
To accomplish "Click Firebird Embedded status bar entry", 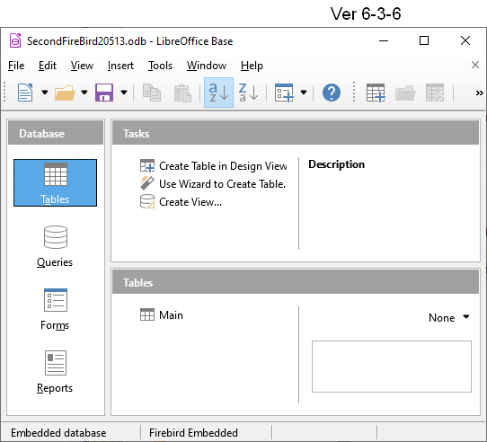I will [x=193, y=433].
